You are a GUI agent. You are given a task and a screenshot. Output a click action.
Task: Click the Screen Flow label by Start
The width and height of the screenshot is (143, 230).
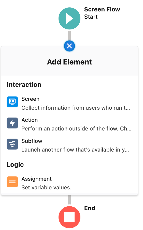(x=102, y=9)
